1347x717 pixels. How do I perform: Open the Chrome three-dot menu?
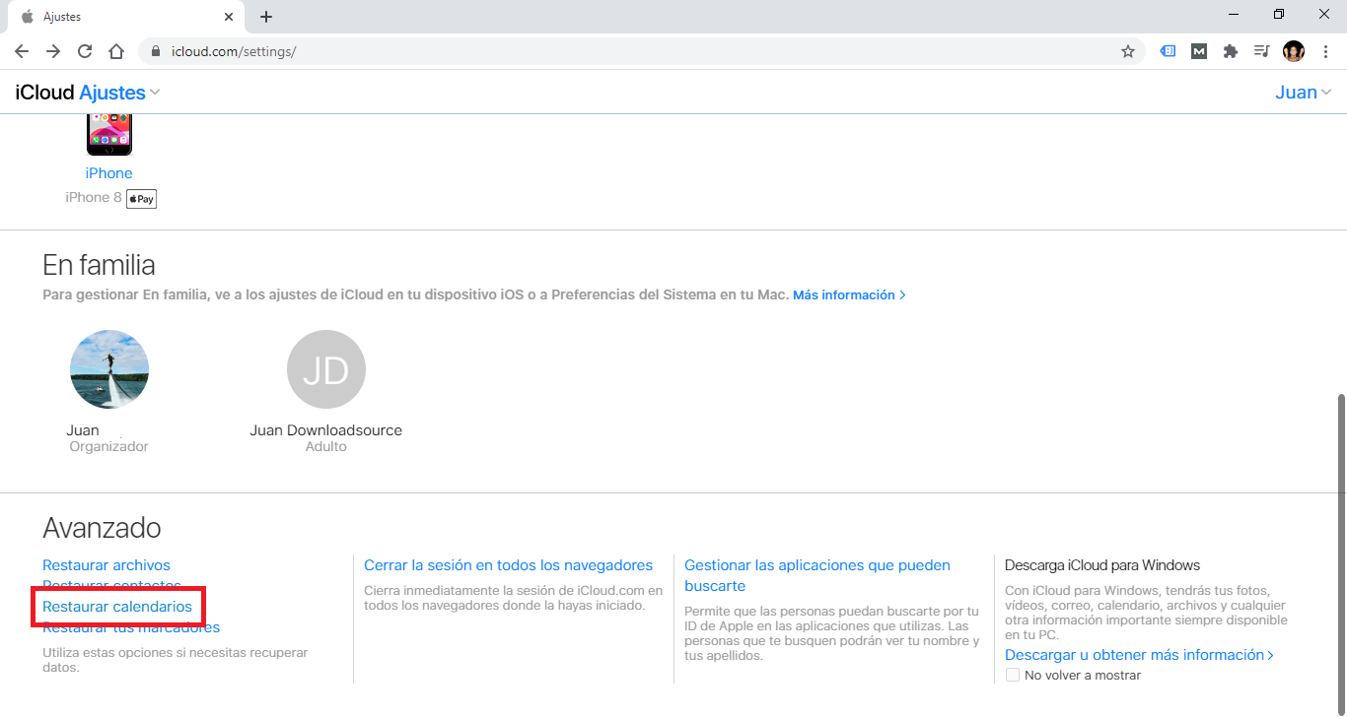(1325, 51)
